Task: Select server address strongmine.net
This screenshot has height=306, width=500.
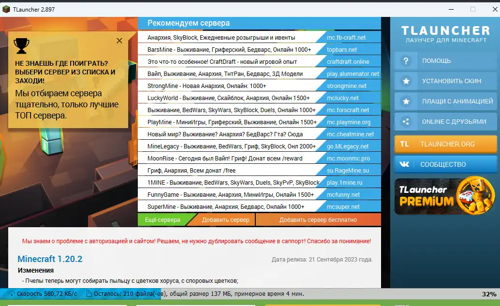Action: pyautogui.click(x=347, y=86)
